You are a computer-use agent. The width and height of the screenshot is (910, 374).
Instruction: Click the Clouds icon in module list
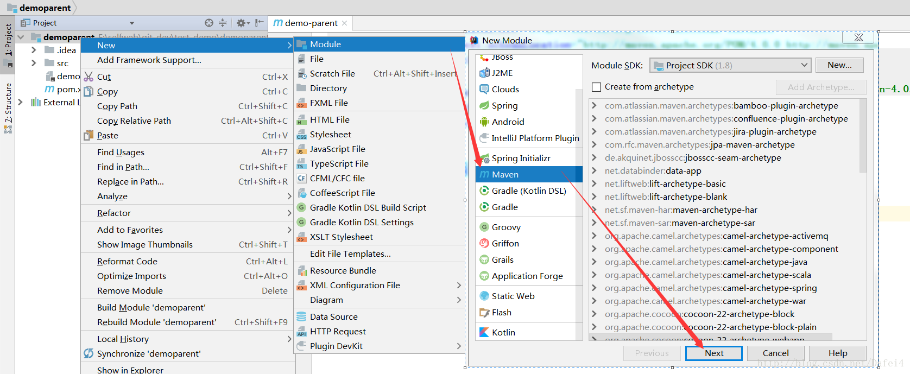coord(484,89)
